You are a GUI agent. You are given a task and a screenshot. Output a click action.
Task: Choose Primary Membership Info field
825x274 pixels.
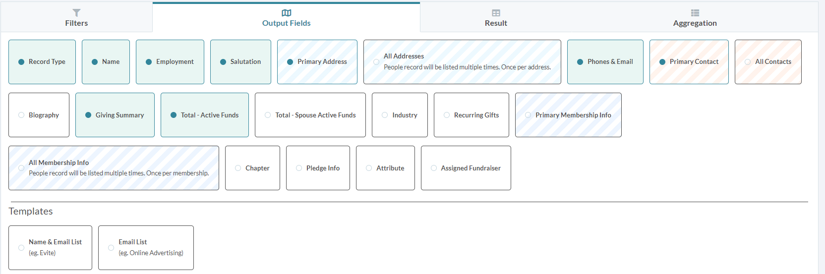tap(568, 115)
